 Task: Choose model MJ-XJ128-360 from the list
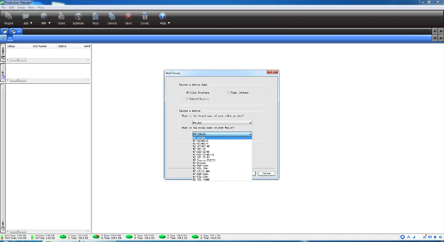(x=222, y=172)
